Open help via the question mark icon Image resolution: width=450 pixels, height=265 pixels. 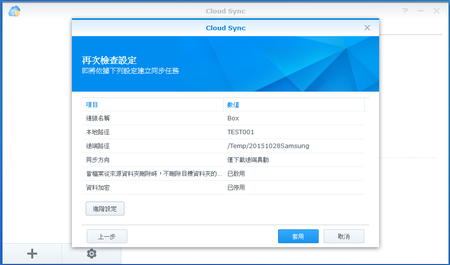click(x=405, y=11)
